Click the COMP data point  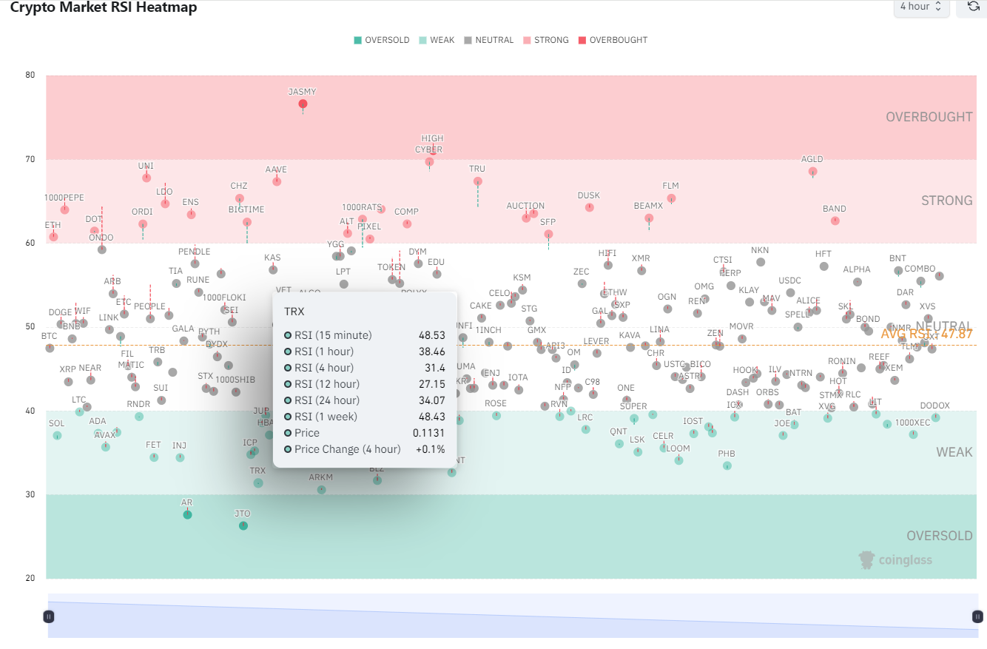click(x=407, y=224)
